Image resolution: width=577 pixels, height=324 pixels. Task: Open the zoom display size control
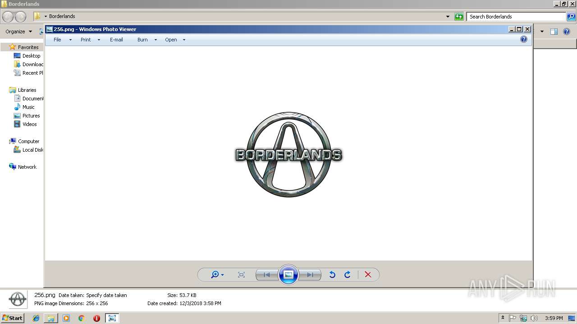218,274
